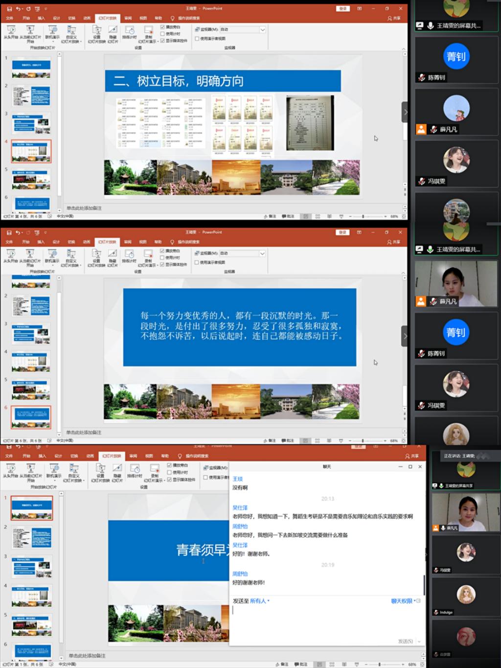The image size is (501, 668).
Task: Open 监视器 dropdown in top window
Action: [x=262, y=30]
